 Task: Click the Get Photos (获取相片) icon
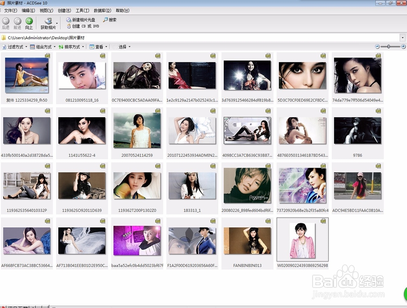click(x=48, y=21)
